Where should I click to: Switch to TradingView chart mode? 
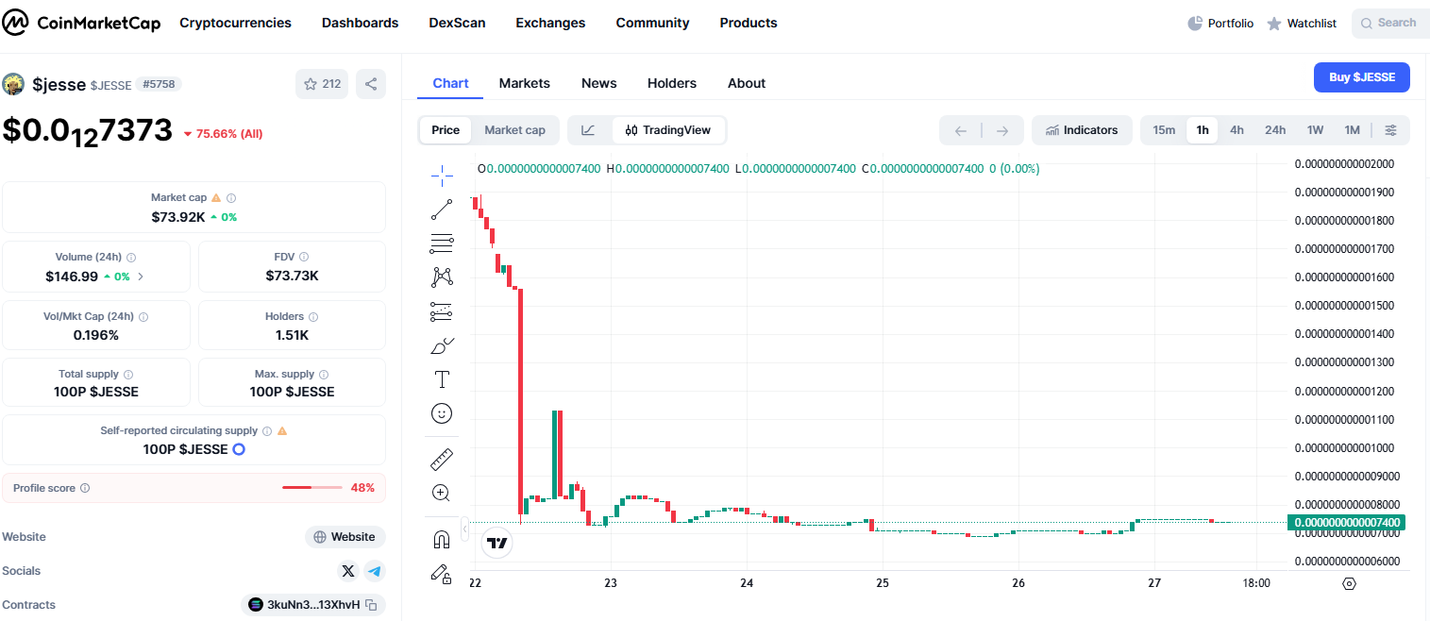point(668,130)
